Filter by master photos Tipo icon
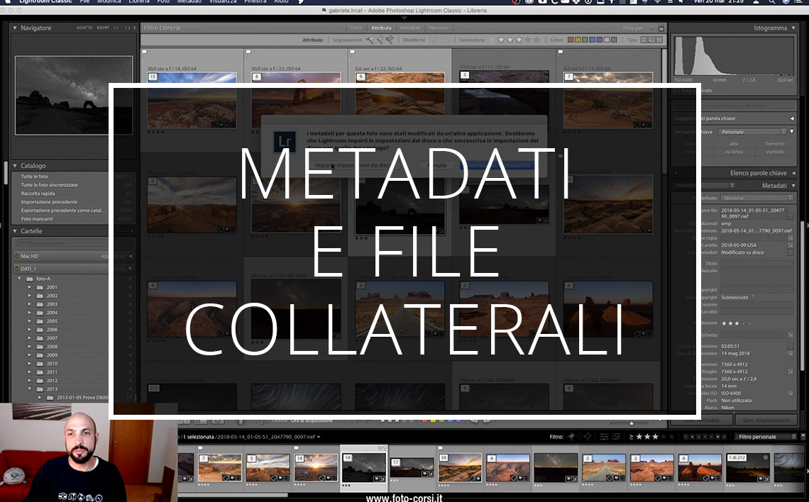 coord(644,40)
